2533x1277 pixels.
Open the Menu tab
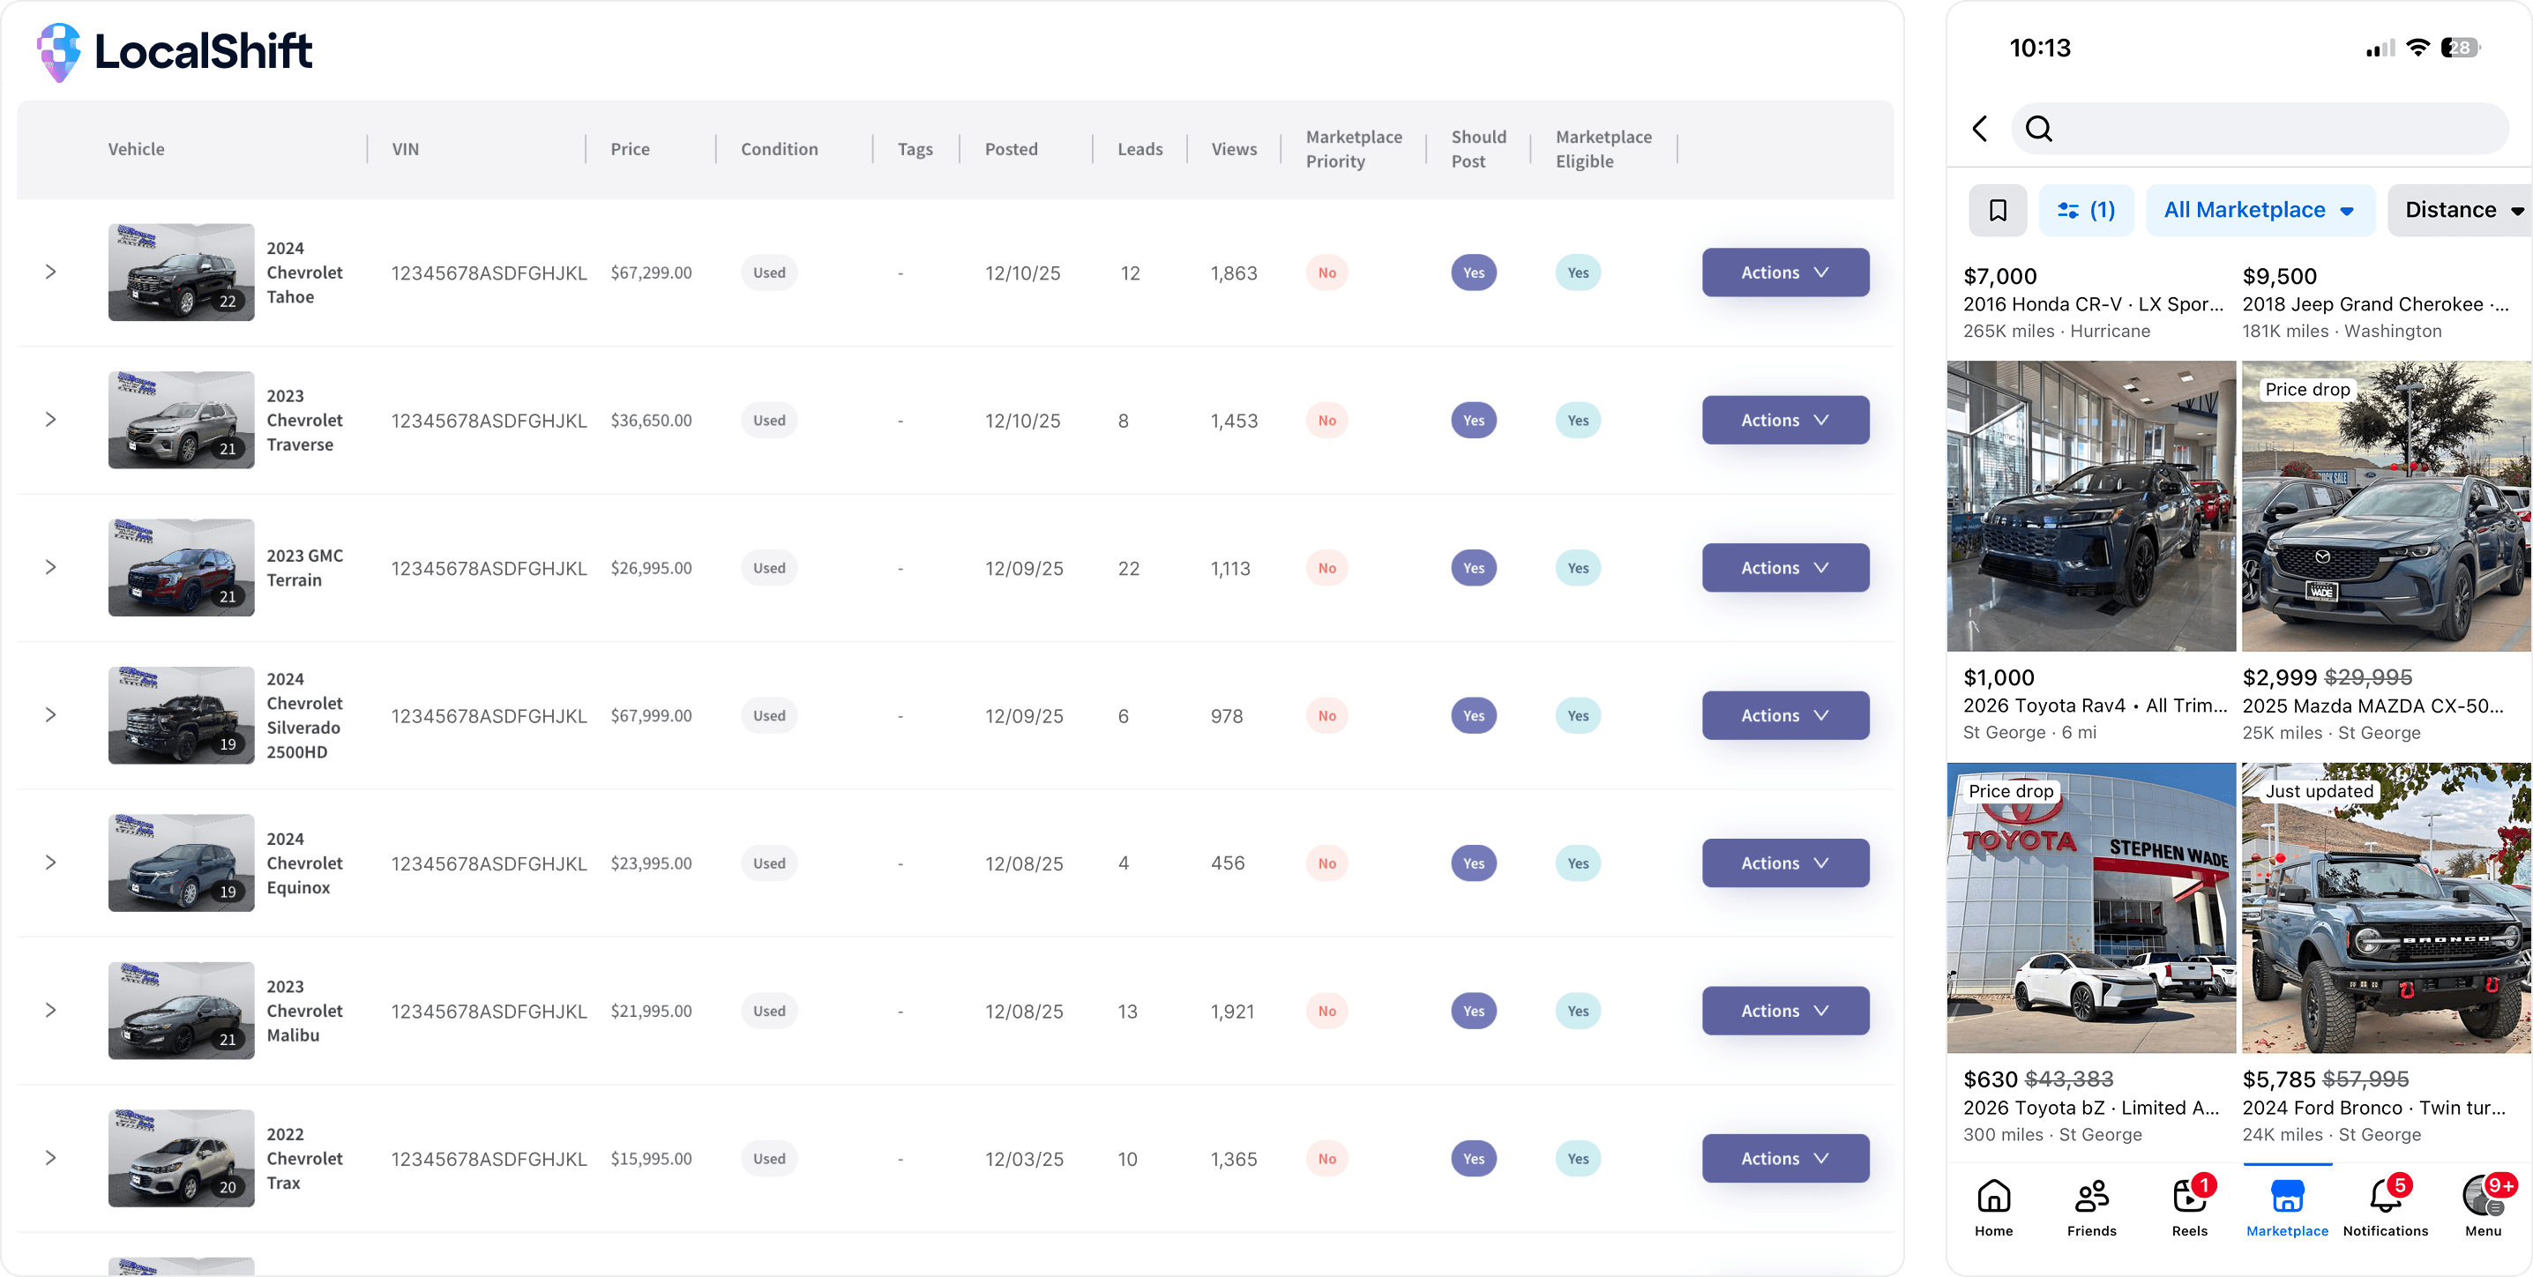click(2483, 1207)
